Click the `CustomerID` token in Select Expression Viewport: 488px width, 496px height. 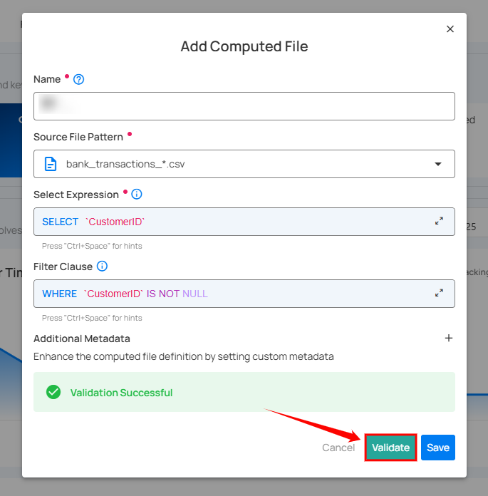(115, 222)
